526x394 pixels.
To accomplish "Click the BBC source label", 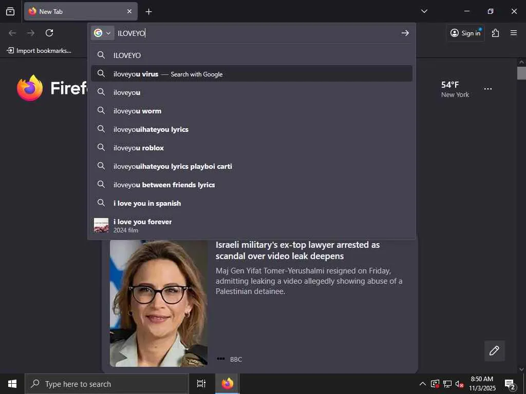I will click(236, 359).
